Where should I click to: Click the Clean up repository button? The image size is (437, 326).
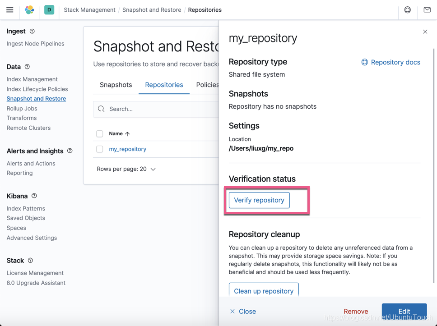(x=264, y=291)
